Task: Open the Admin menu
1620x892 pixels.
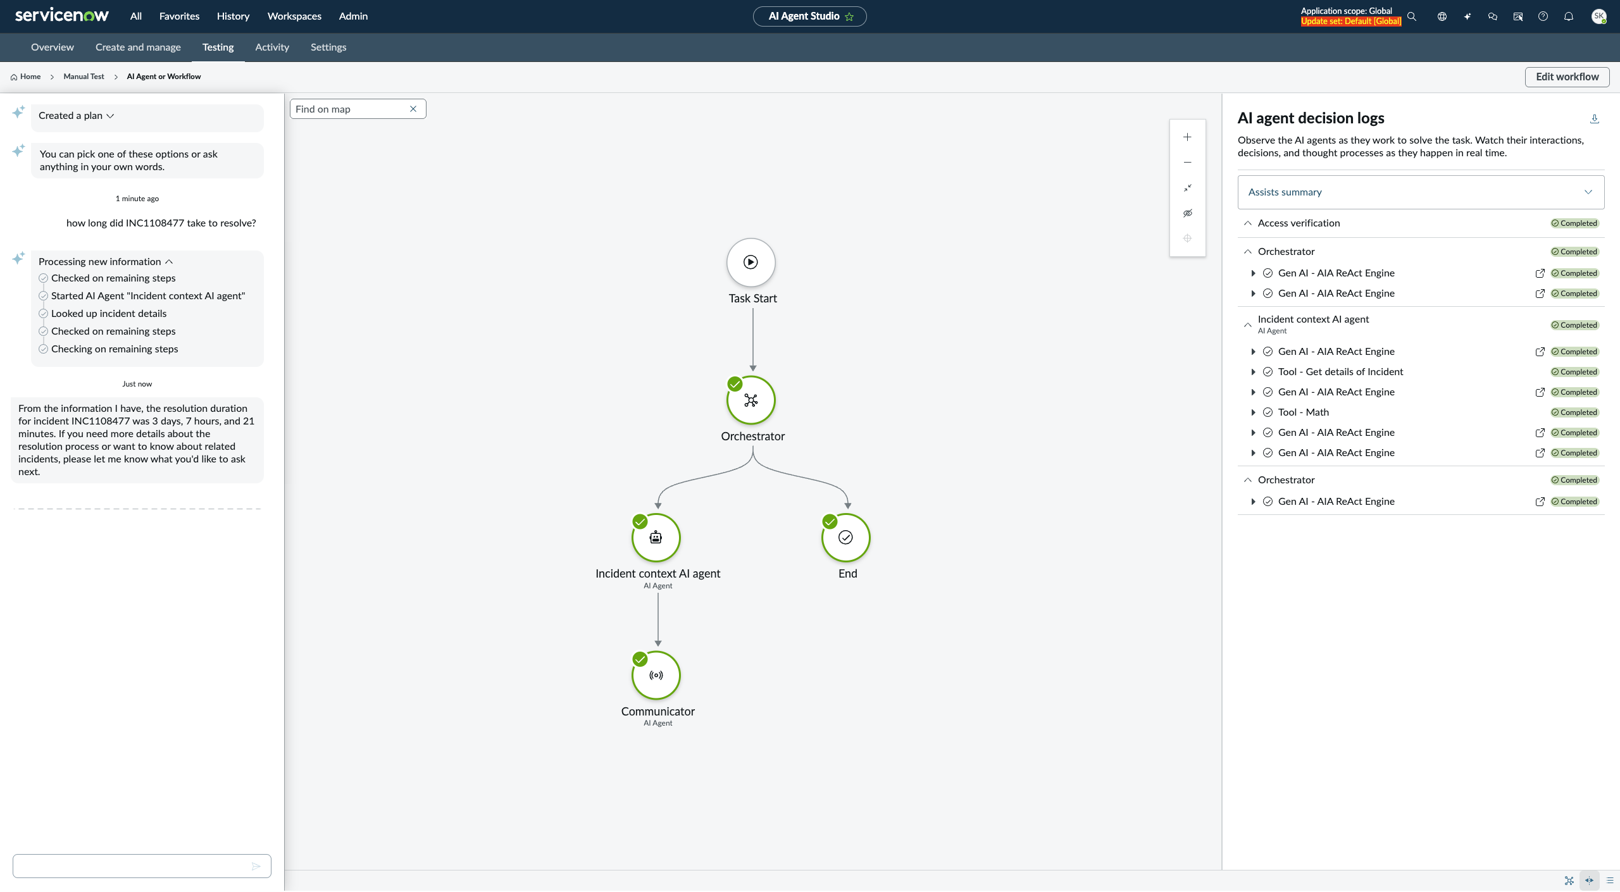Action: tap(353, 16)
